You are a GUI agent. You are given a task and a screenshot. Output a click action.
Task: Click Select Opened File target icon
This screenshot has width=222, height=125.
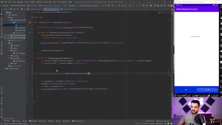pyautogui.click(x=11, y=9)
